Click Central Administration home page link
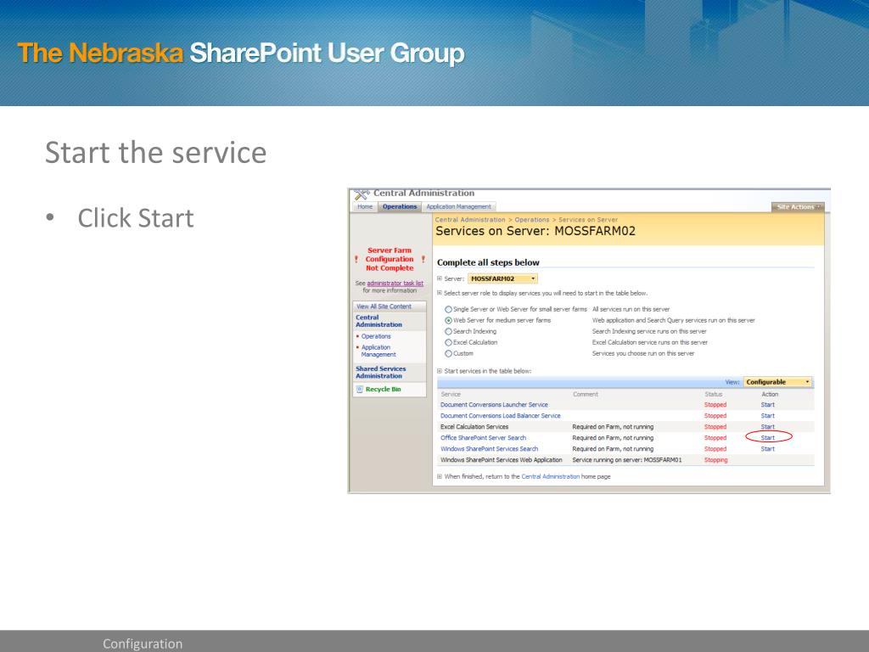This screenshot has width=869, height=652. click(550, 477)
